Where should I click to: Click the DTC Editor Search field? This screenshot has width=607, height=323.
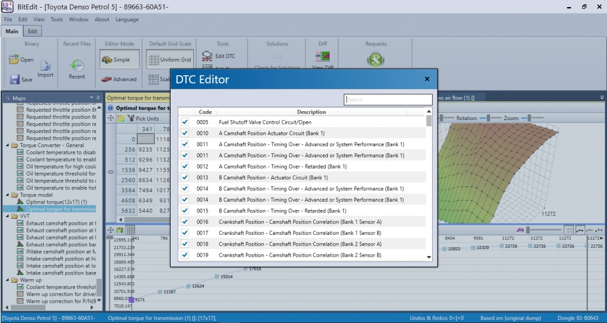pos(388,100)
